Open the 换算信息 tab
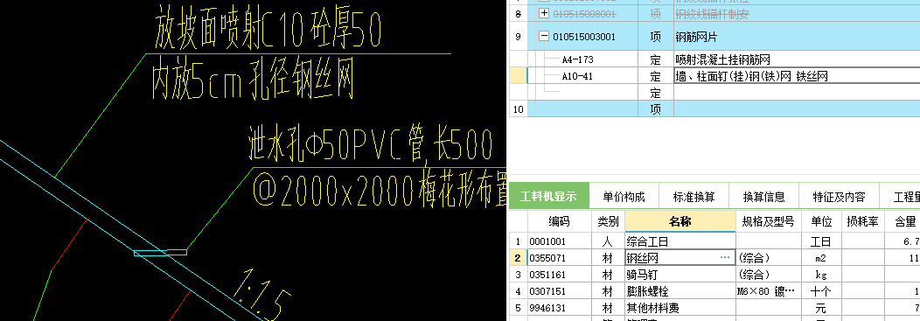 click(x=764, y=197)
